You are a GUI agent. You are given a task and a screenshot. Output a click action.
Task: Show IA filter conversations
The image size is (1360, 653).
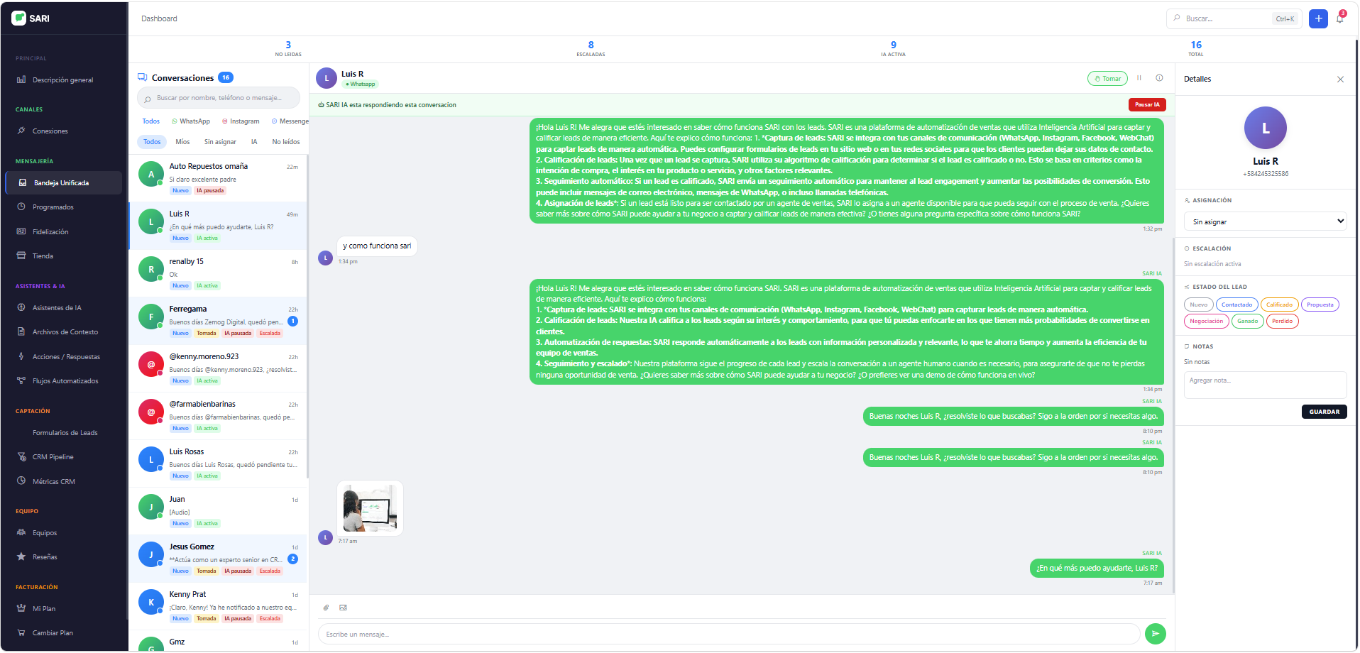(x=254, y=142)
